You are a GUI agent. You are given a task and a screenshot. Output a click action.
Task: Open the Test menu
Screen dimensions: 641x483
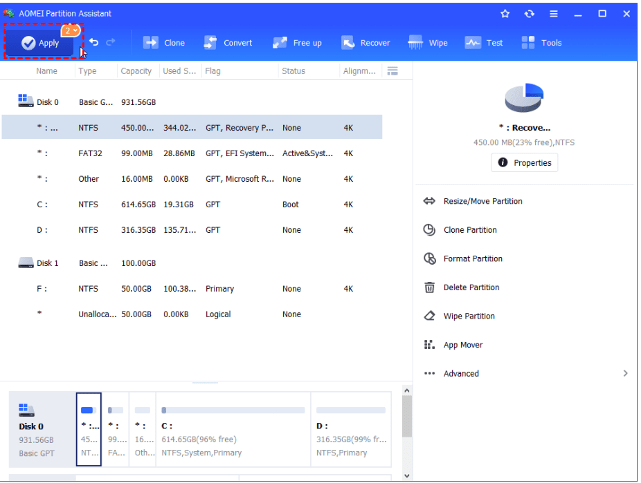pyautogui.click(x=484, y=43)
